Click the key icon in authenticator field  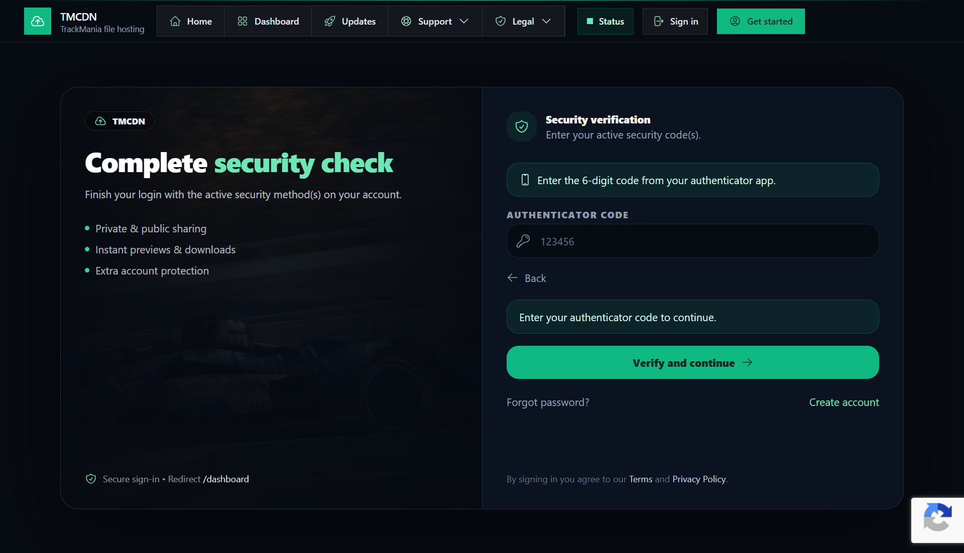pyautogui.click(x=523, y=241)
